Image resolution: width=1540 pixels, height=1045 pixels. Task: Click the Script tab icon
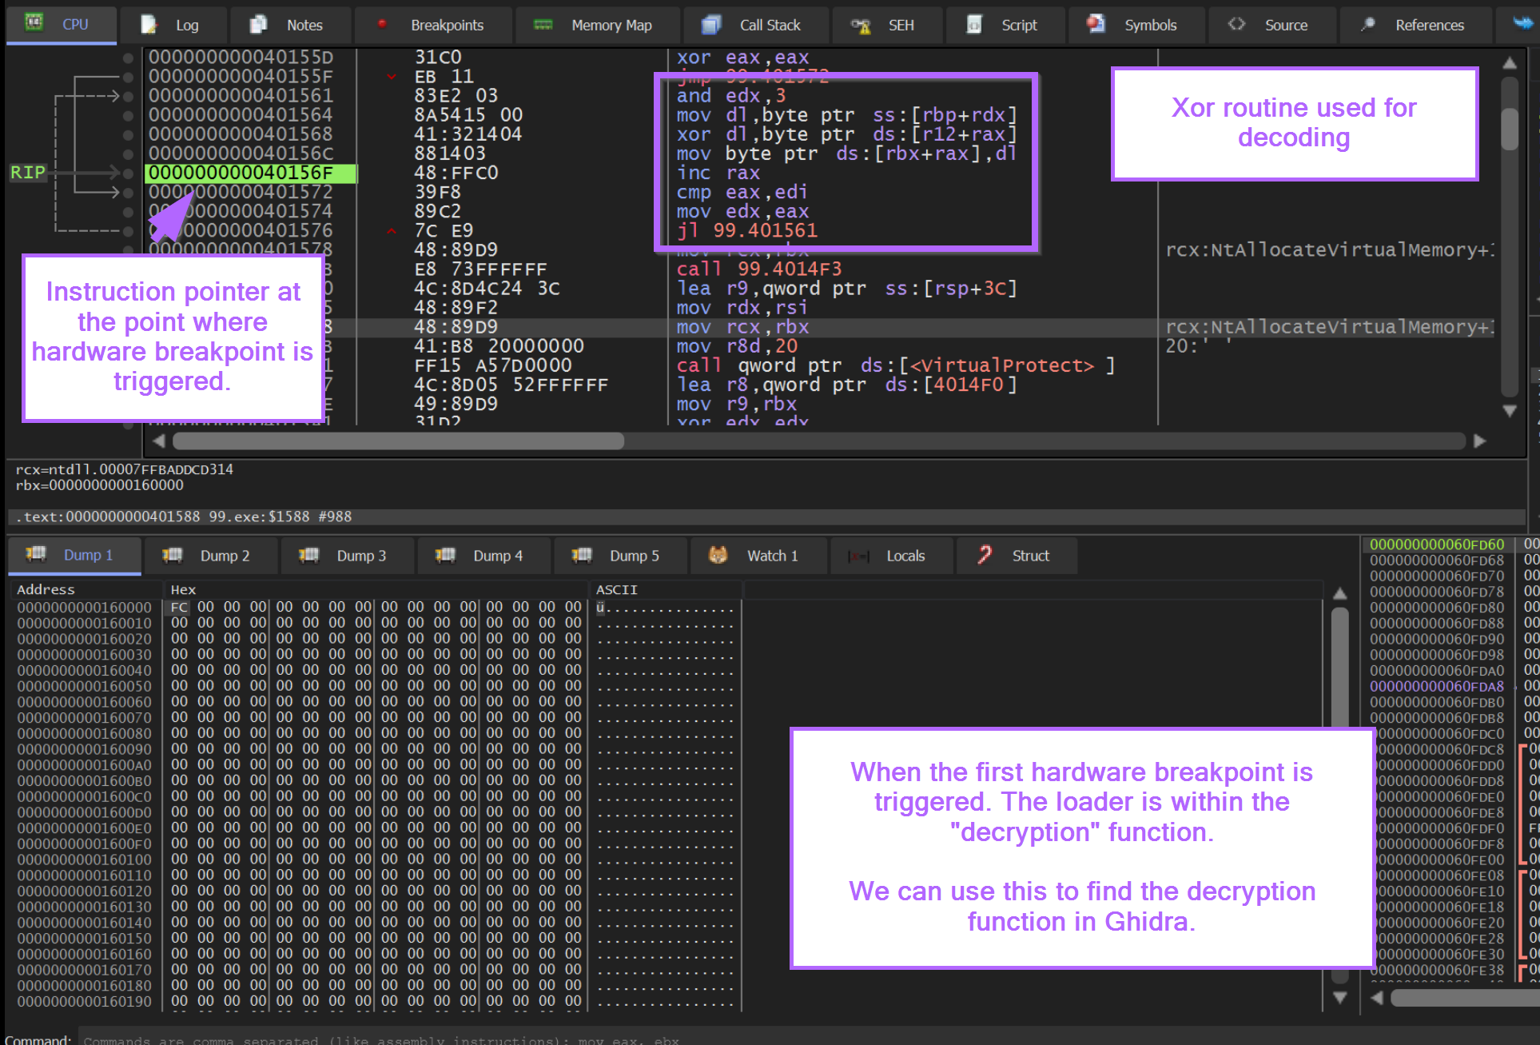tap(973, 25)
